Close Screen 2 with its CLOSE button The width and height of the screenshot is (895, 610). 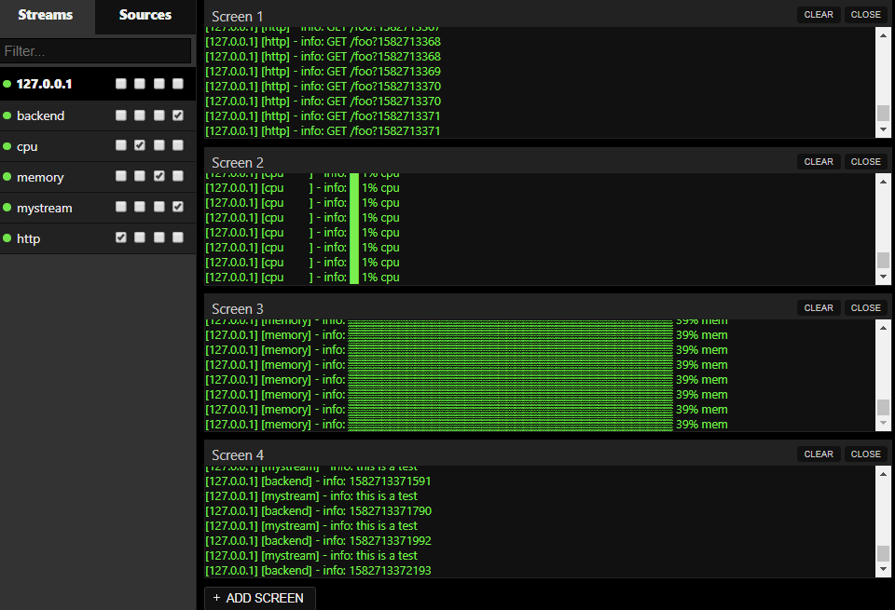point(865,161)
